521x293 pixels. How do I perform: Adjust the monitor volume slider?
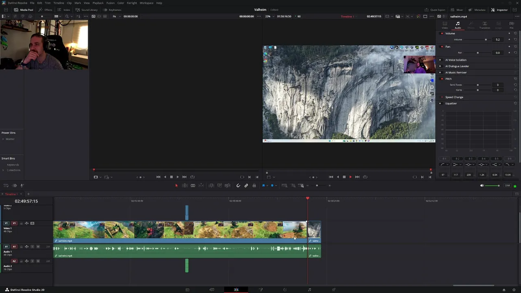tap(493, 186)
